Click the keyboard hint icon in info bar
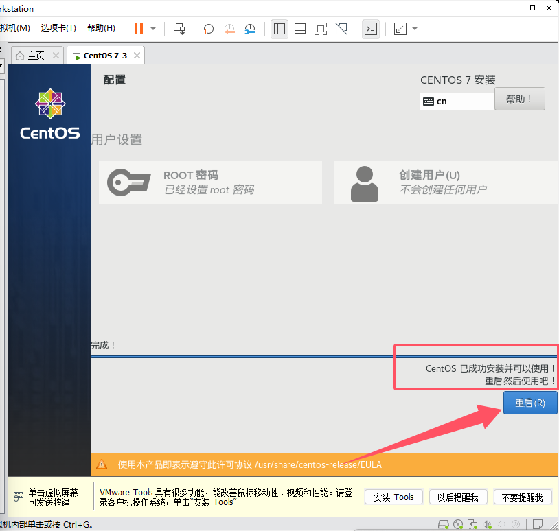 click(19, 497)
